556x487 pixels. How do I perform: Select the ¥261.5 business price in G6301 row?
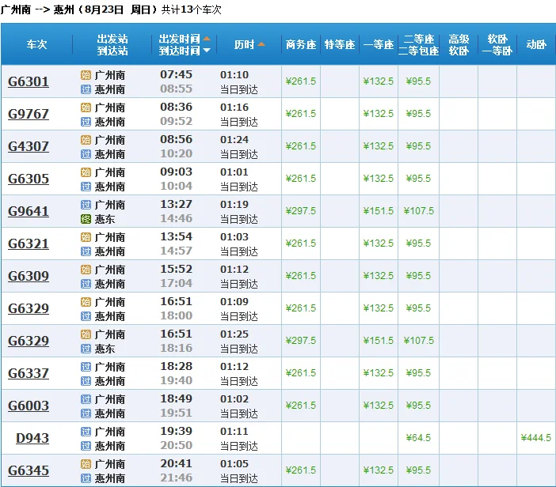pyautogui.click(x=301, y=81)
